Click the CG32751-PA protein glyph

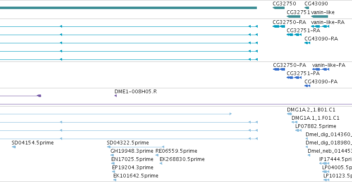[x=294, y=78]
